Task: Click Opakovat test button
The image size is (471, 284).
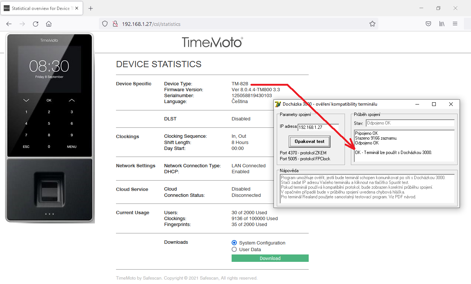Action: pyautogui.click(x=309, y=141)
